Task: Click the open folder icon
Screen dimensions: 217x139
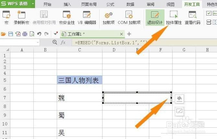Action: (x=3, y=34)
